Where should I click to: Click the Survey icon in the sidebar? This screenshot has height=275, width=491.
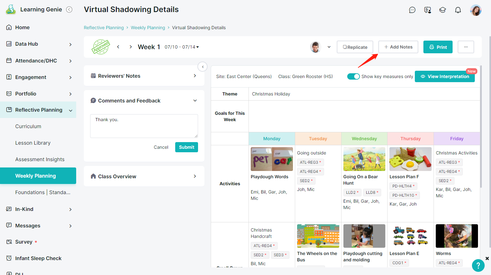(9, 242)
